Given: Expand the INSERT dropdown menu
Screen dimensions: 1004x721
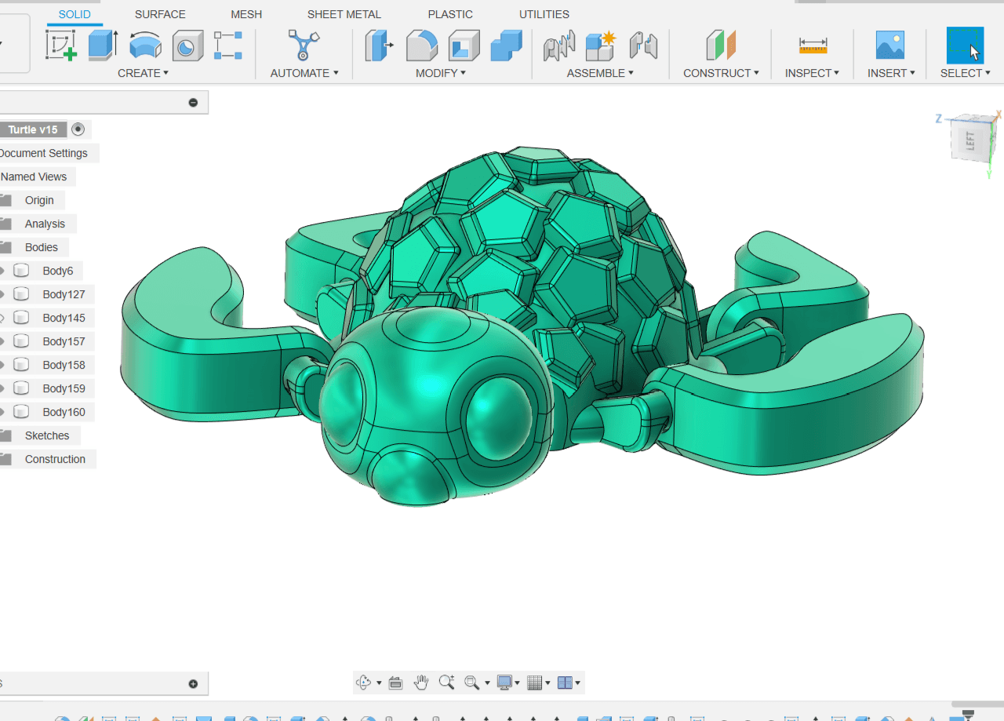Looking at the screenshot, I should 891,73.
